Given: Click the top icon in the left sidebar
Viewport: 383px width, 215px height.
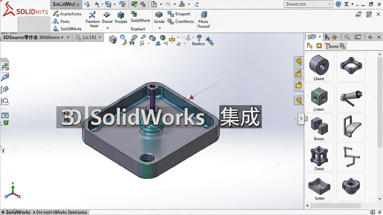Looking at the screenshot, I should 5,66.
